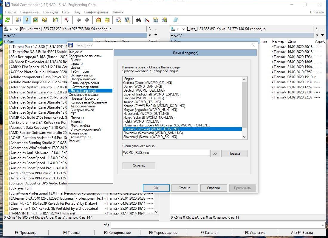The image size is (328, 238).
Task: Open right panel directory history arrow
Action: (x=322, y=35)
